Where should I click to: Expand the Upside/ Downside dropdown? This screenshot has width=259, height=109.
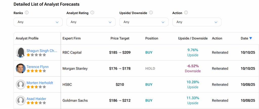(144, 22)
